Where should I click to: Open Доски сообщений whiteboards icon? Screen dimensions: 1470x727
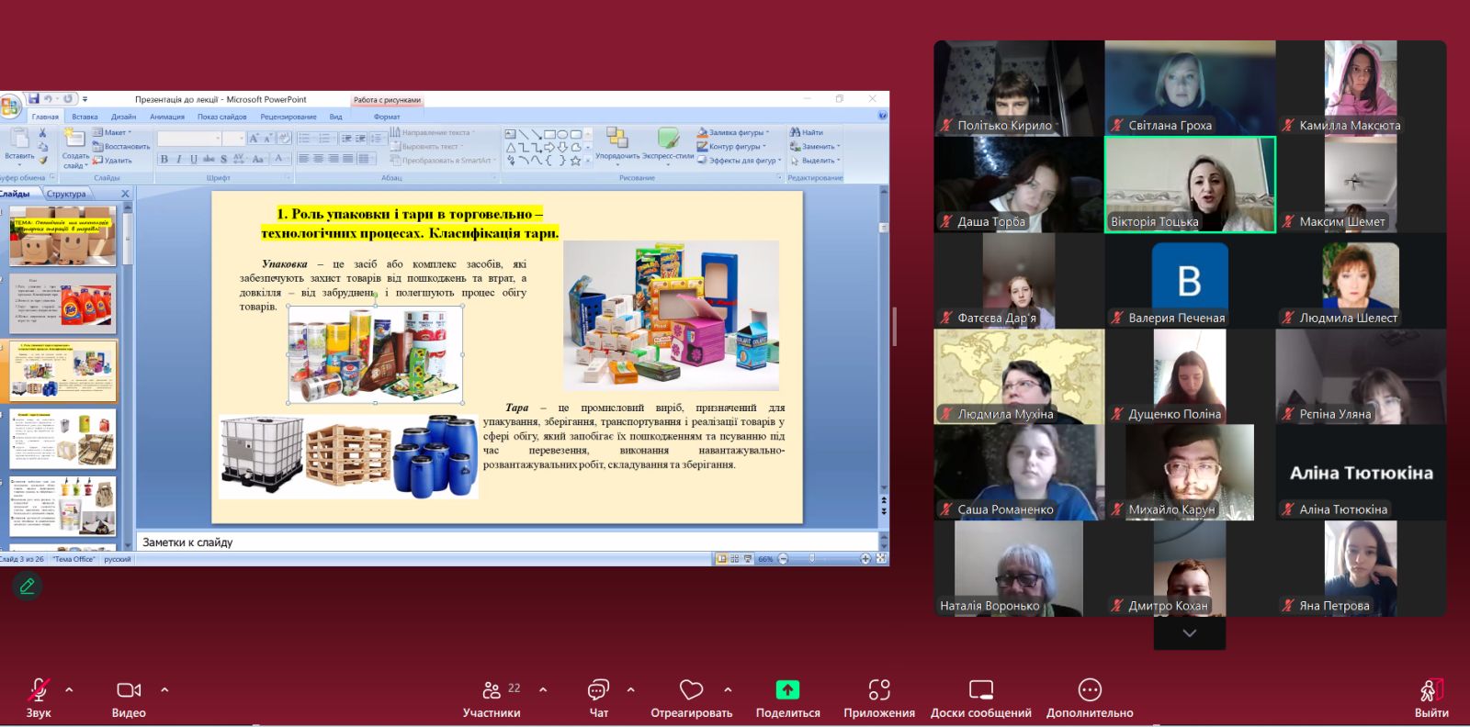click(980, 690)
